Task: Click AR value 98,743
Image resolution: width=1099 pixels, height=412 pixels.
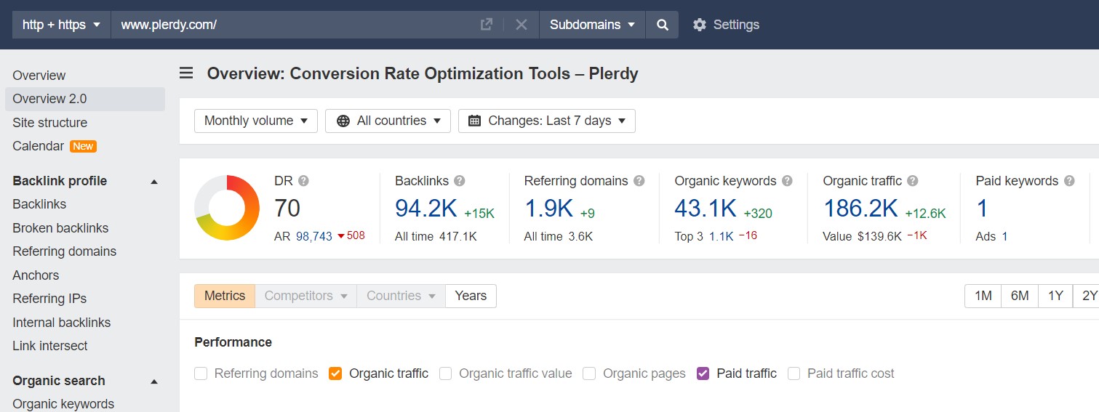Action: pyautogui.click(x=314, y=236)
